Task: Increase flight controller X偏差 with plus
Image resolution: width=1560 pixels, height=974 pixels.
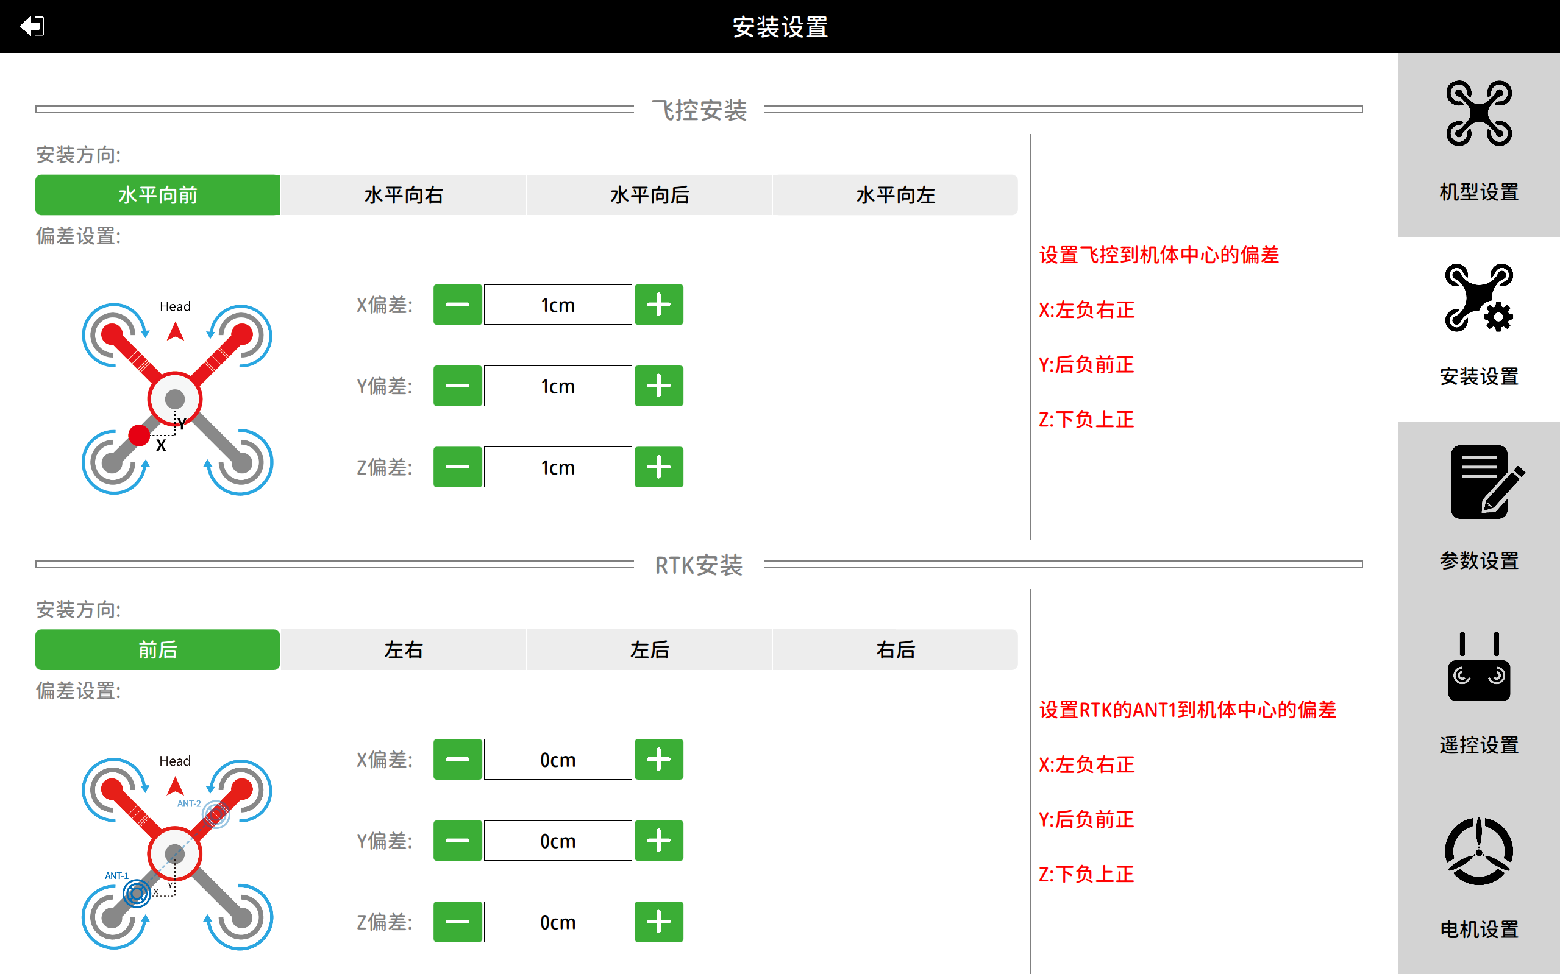Action: [658, 305]
